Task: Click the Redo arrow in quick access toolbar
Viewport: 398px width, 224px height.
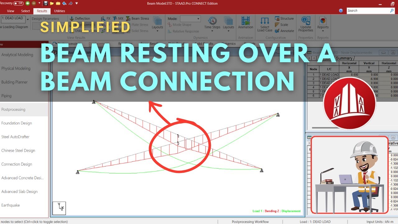Action: [x=71, y=3]
